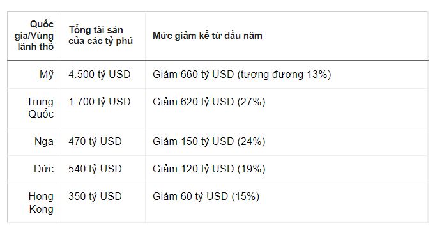The image size is (435, 237).
Task: Click the '470 tỷ USD' cell
Action: tap(103, 142)
